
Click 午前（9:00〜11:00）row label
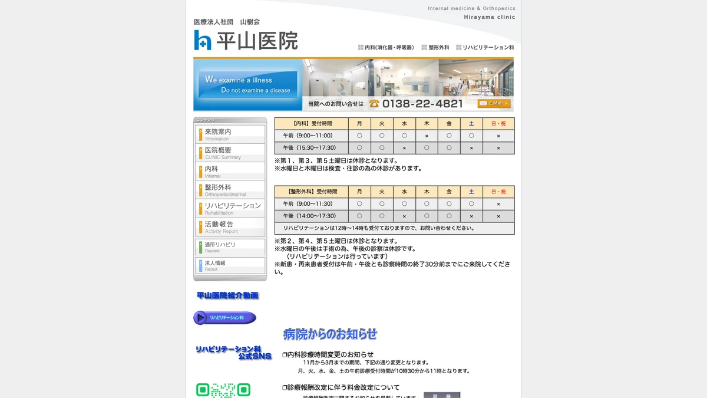[x=312, y=136]
